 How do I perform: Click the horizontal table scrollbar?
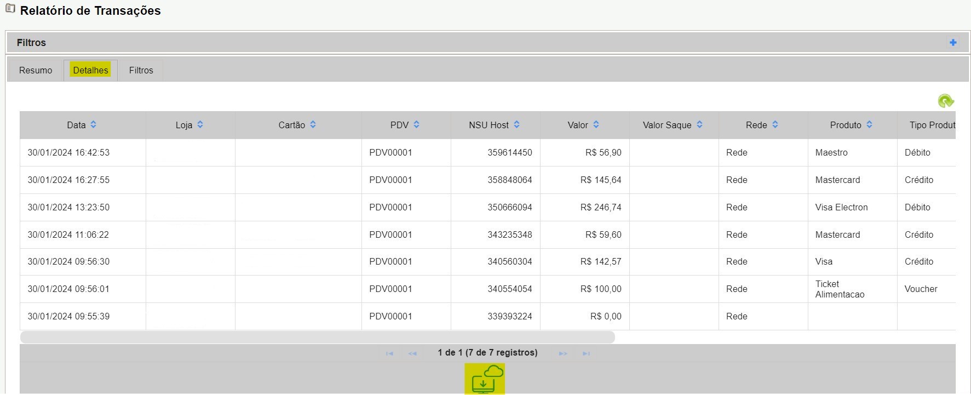(x=317, y=337)
